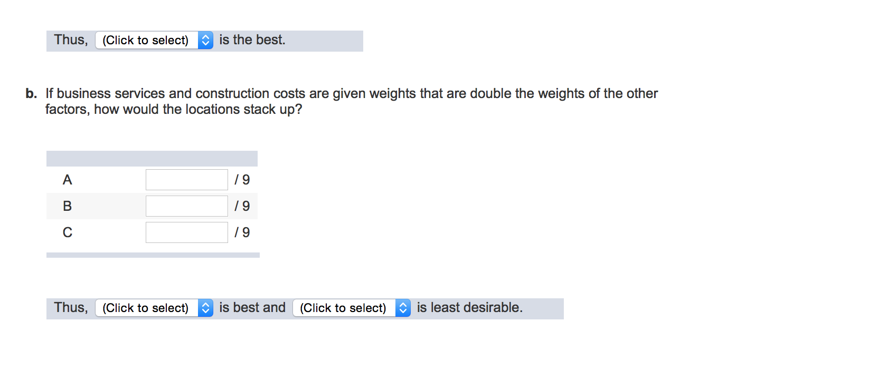The image size is (888, 370).
Task: Click blue arrow stepper of top dropdown
Action: (205, 41)
